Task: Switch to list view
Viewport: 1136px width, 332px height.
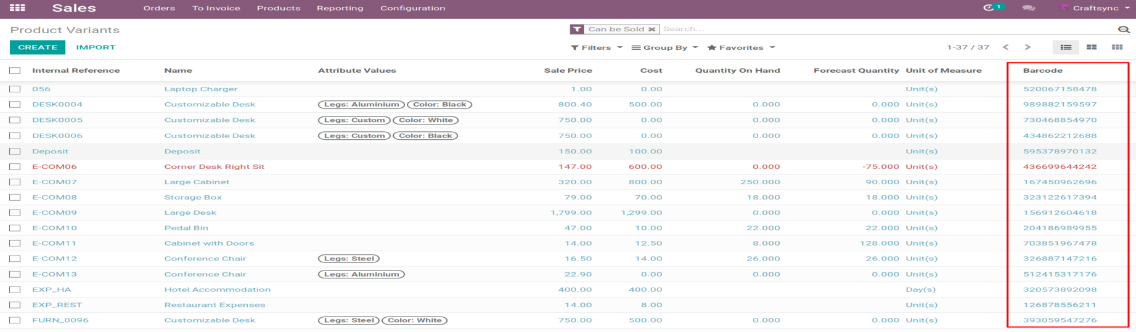Action: click(1066, 47)
